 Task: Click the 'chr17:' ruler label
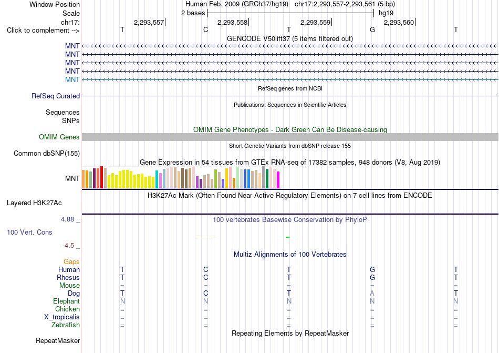pos(70,22)
